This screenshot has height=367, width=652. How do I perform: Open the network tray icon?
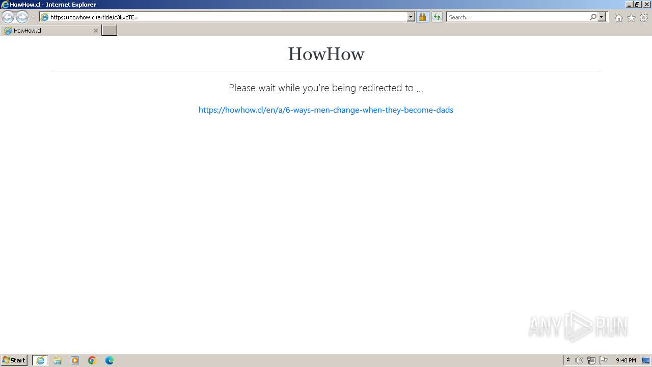coord(591,360)
